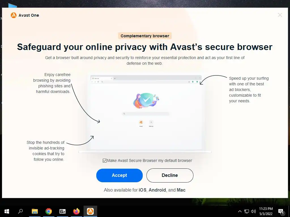Click the Avast One logo icon

(x=14, y=15)
